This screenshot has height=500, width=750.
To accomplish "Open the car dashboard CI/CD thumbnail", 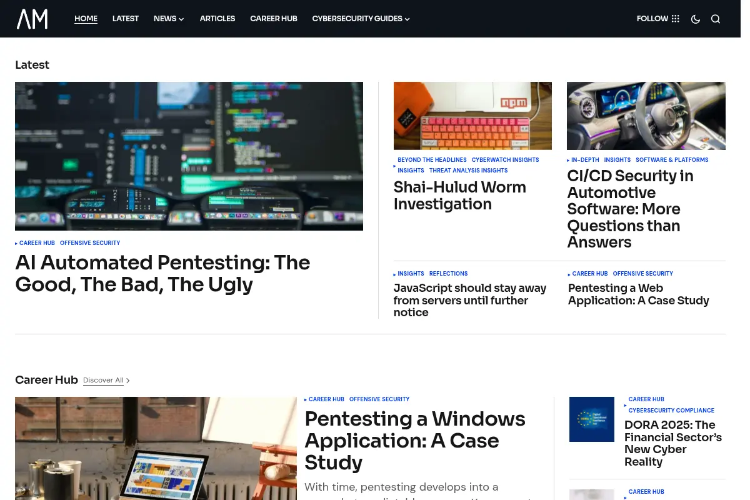I will click(x=646, y=116).
